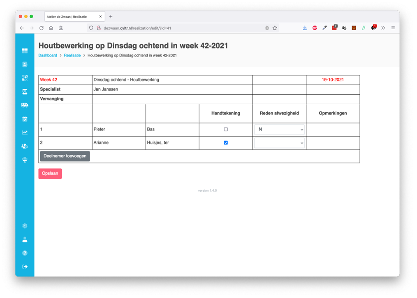Open the line chart reports icon

(x=25, y=133)
